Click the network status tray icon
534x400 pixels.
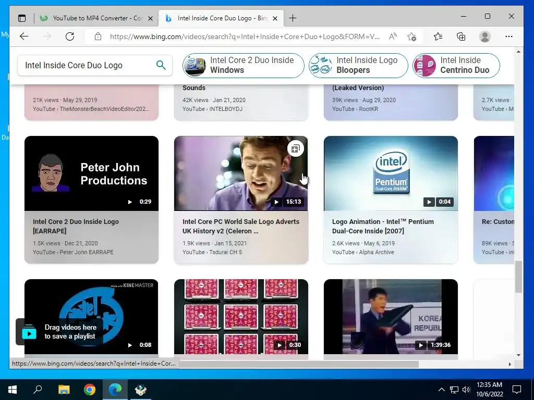(454, 390)
